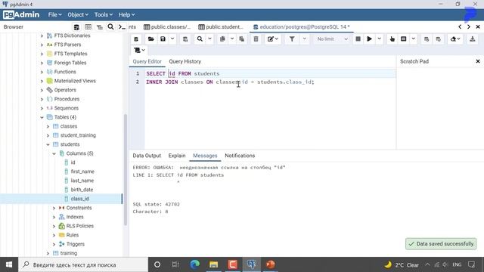Viewport: 484px width, 272px height.
Task: Click the stop query square button
Action: coord(358,39)
